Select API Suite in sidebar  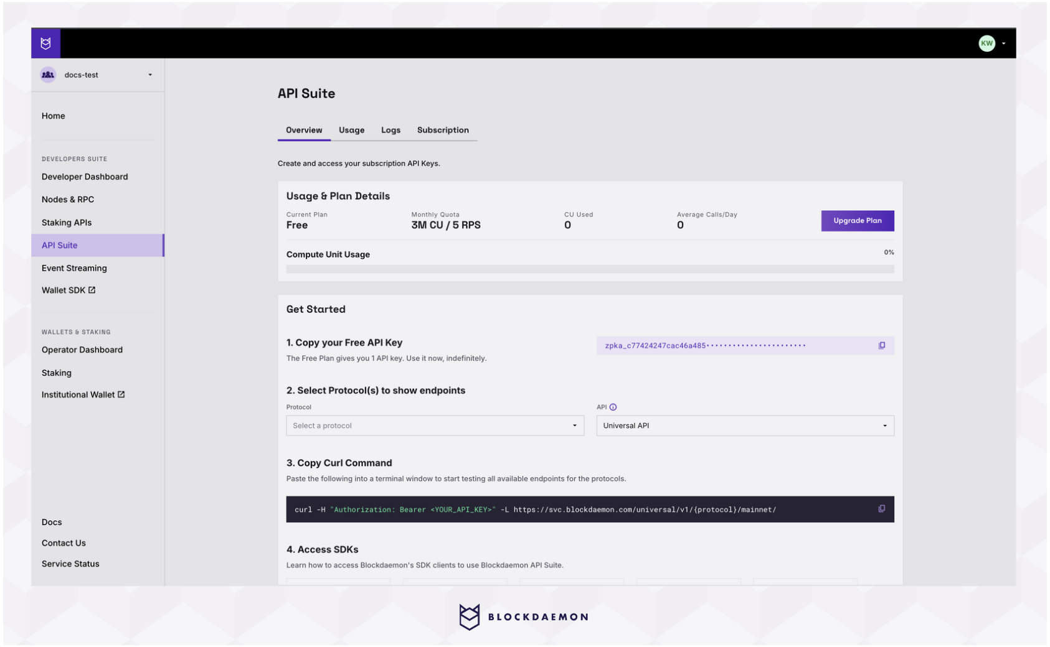tap(98, 245)
